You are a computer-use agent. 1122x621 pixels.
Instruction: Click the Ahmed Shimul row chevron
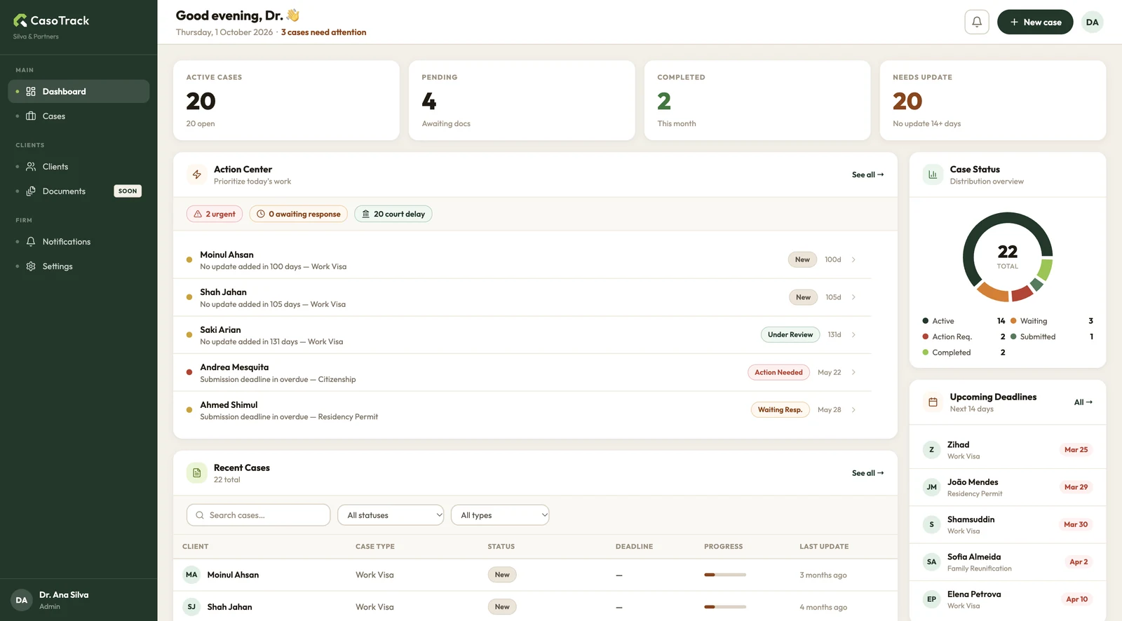click(x=853, y=410)
